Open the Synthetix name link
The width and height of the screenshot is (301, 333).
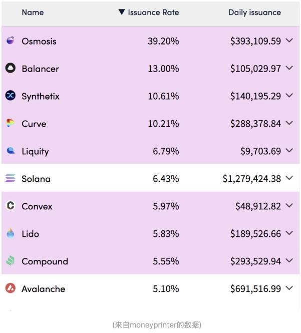coord(41,96)
